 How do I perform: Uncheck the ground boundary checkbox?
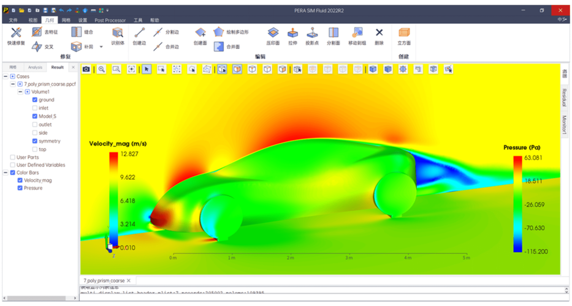[35, 100]
